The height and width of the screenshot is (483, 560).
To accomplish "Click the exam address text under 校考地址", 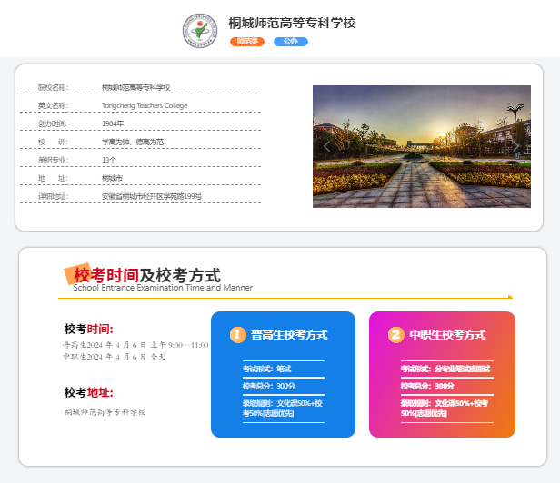I will (105, 412).
